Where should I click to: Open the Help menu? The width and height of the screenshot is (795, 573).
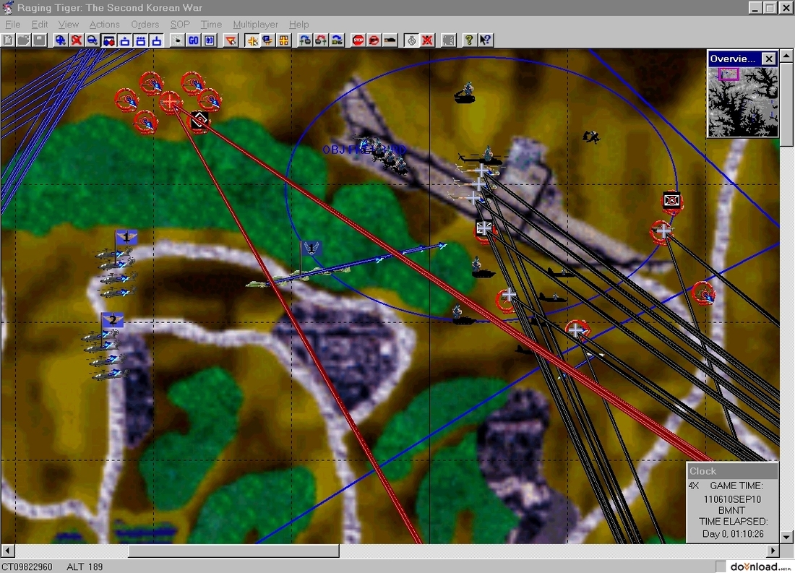pyautogui.click(x=298, y=25)
